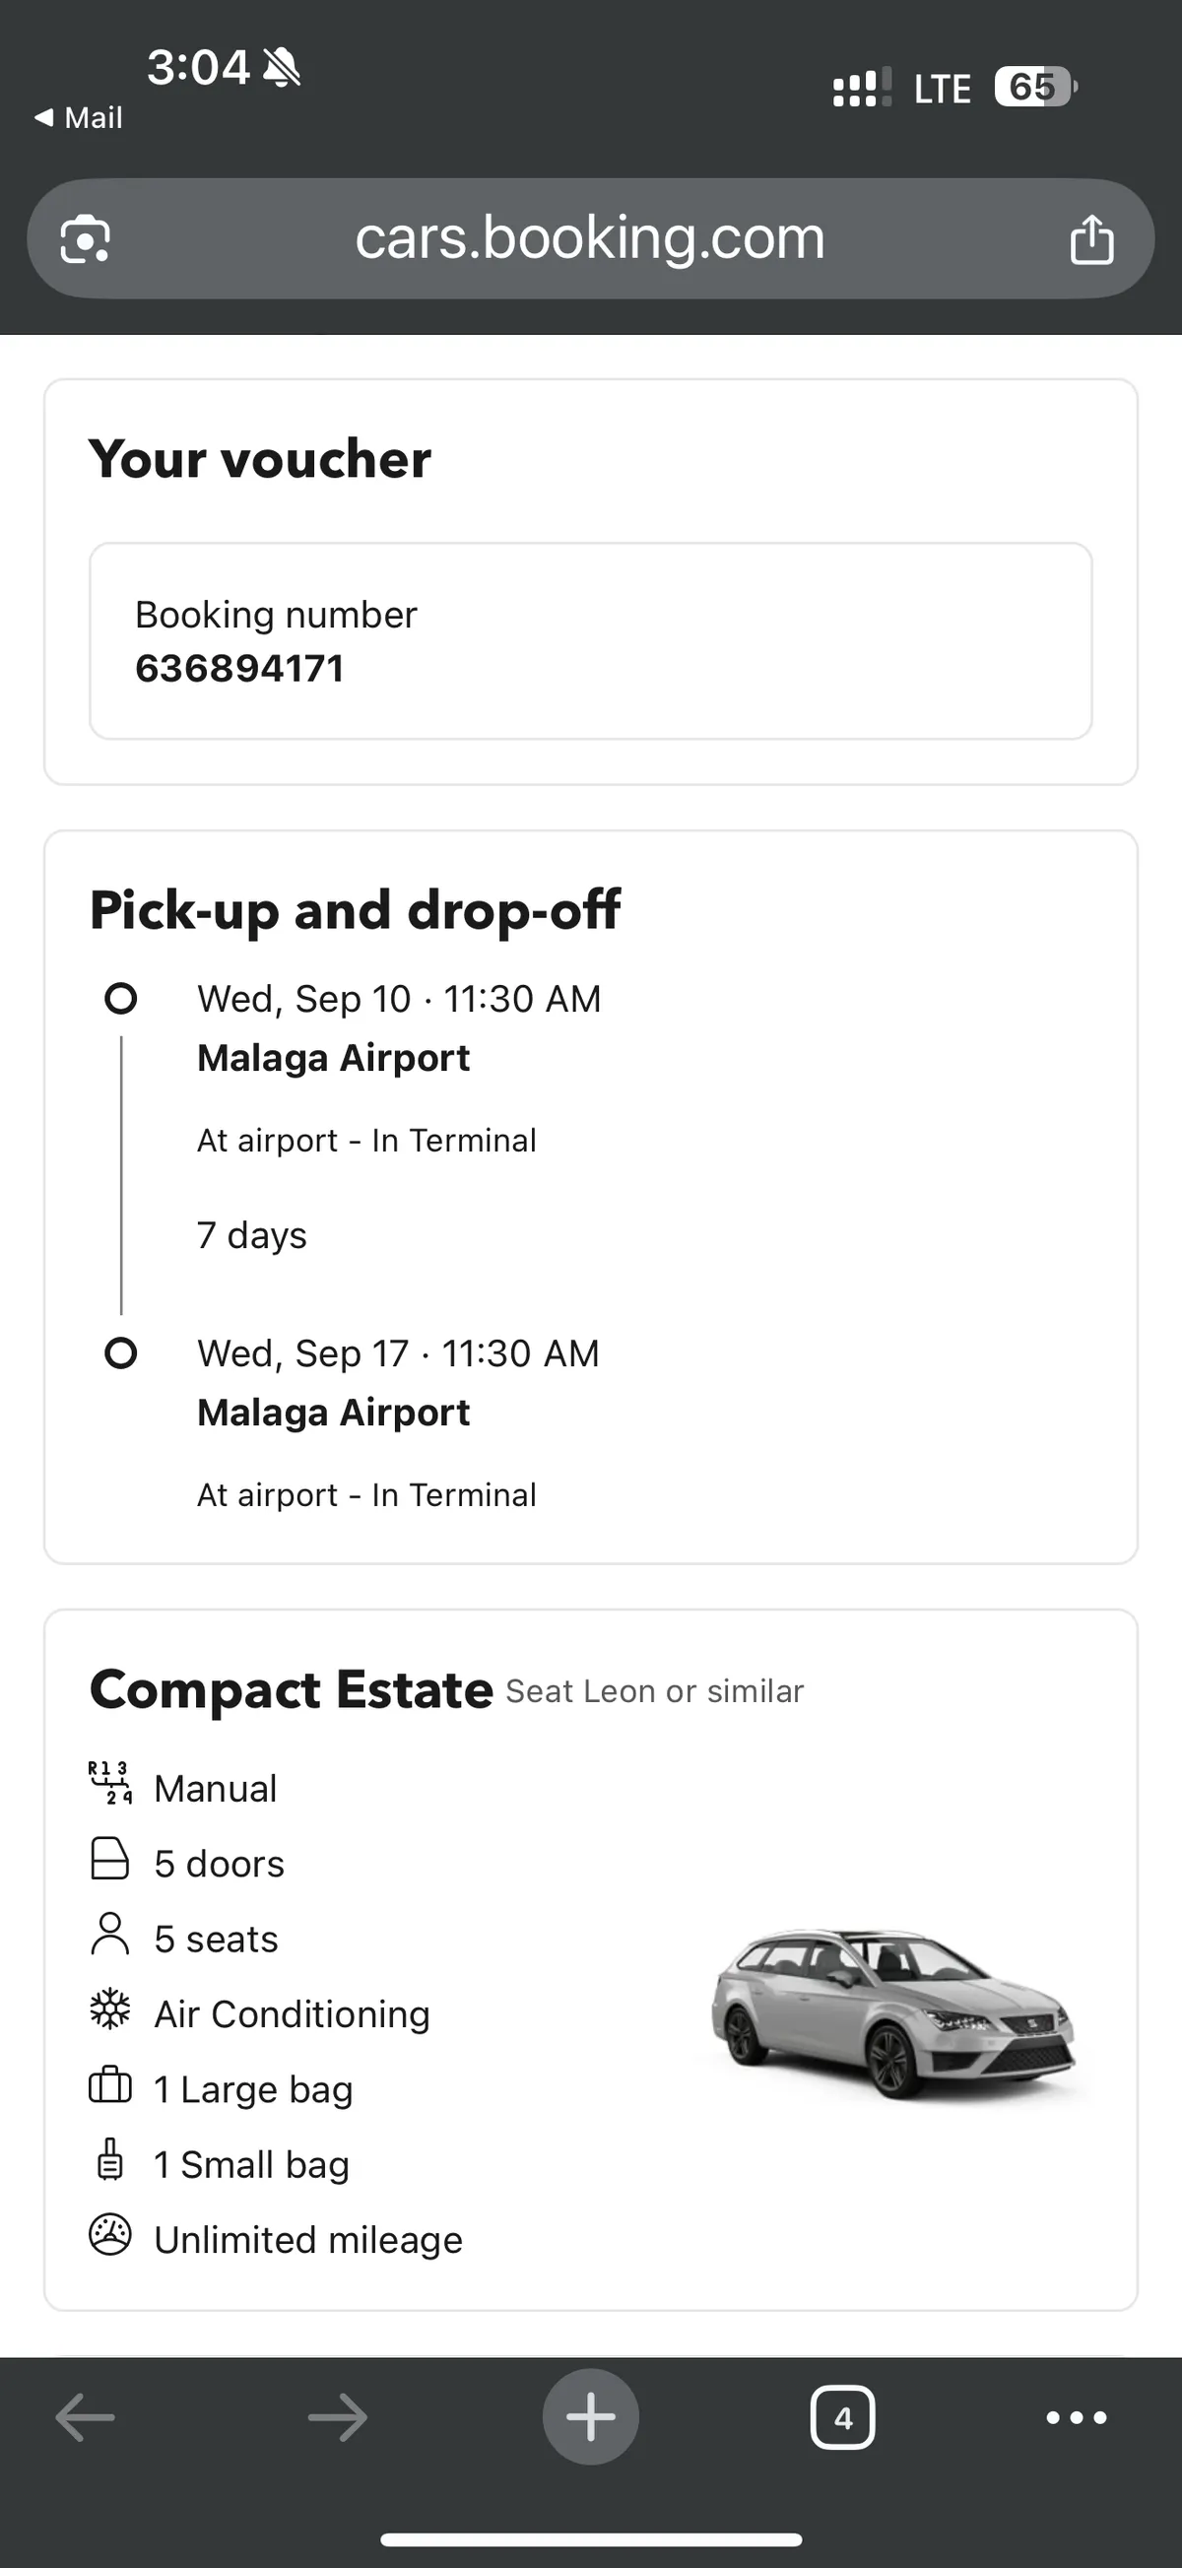The width and height of the screenshot is (1182, 2568).
Task: Go back with the left arrow button
Action: [x=85, y=2417]
